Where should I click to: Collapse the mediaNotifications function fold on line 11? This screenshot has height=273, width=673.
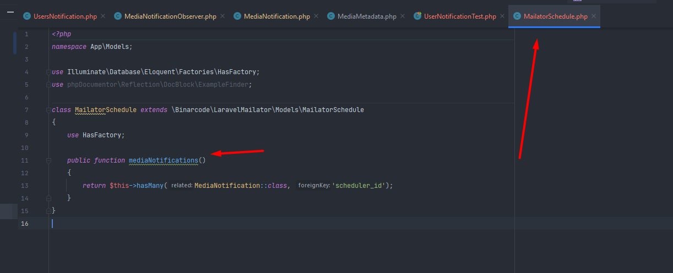coord(48,160)
